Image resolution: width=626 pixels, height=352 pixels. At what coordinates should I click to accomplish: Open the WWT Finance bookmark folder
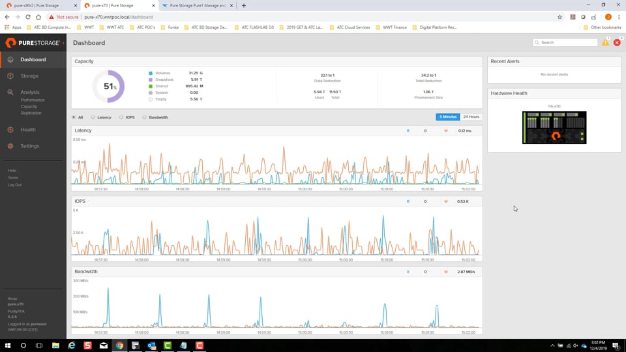click(x=391, y=27)
